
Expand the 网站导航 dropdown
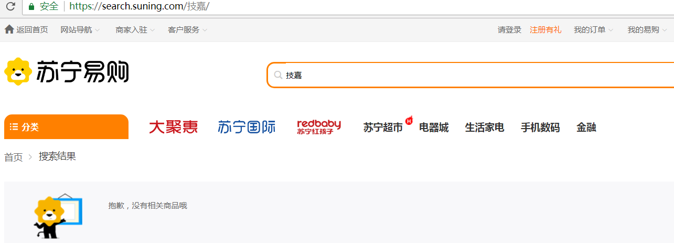[x=80, y=30]
